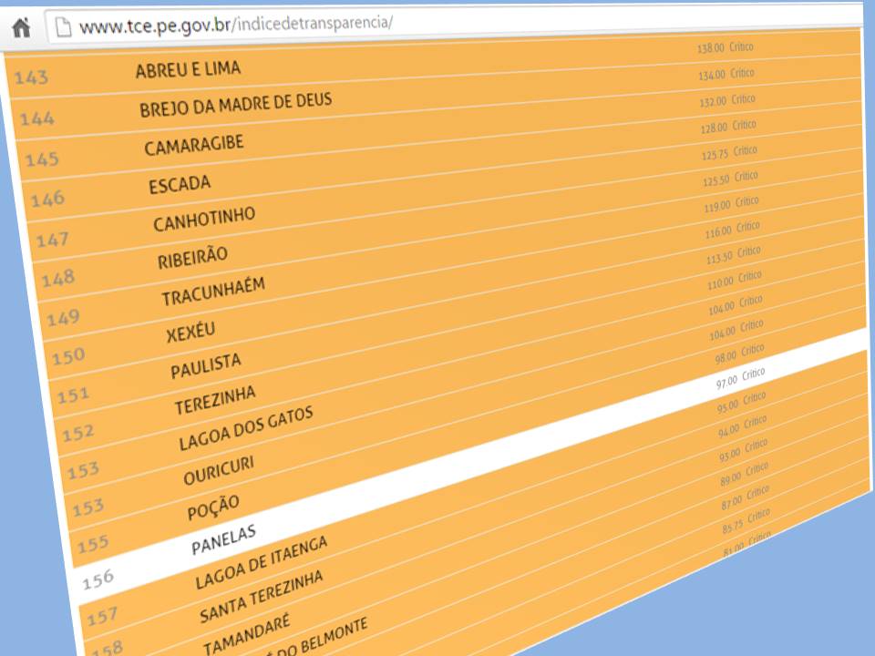Click the 110.00 score value
The width and height of the screenshot is (875, 656).
point(721,282)
